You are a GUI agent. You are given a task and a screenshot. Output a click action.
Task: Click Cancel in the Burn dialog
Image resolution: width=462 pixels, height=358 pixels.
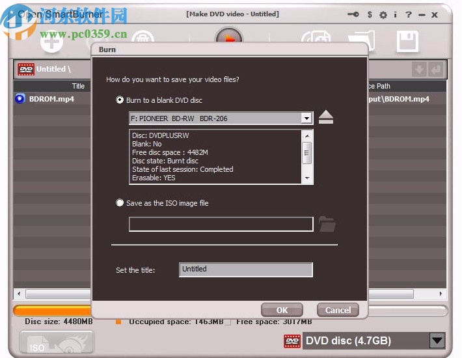coord(338,310)
